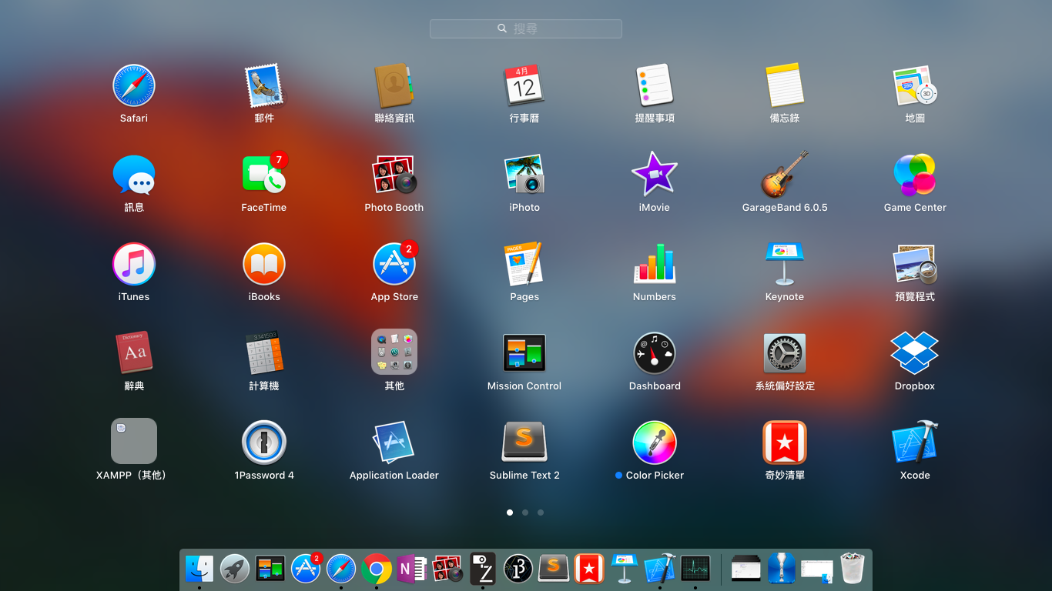Switch to second Launchpad page dot
The image size is (1052, 591).
point(525,513)
